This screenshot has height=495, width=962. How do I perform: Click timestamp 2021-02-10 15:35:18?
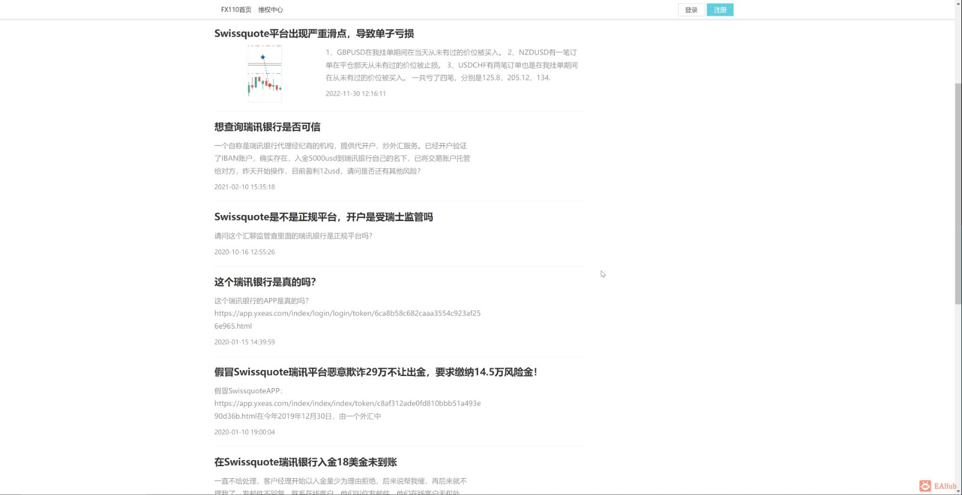245,187
